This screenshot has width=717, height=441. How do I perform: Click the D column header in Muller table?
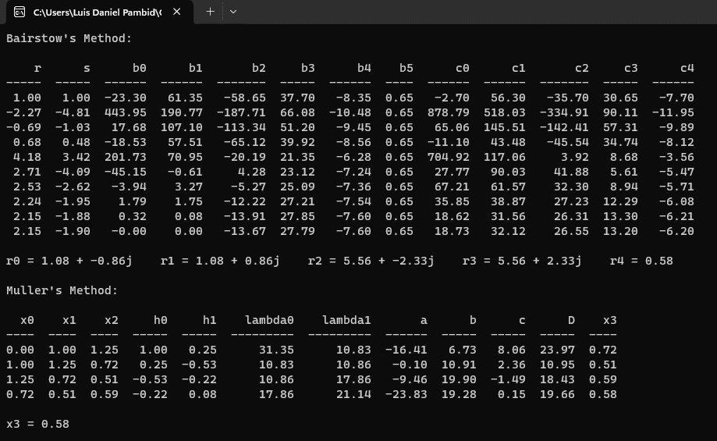point(571,320)
